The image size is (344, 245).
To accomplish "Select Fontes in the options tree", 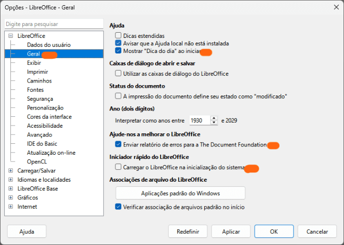I will tap(35, 90).
